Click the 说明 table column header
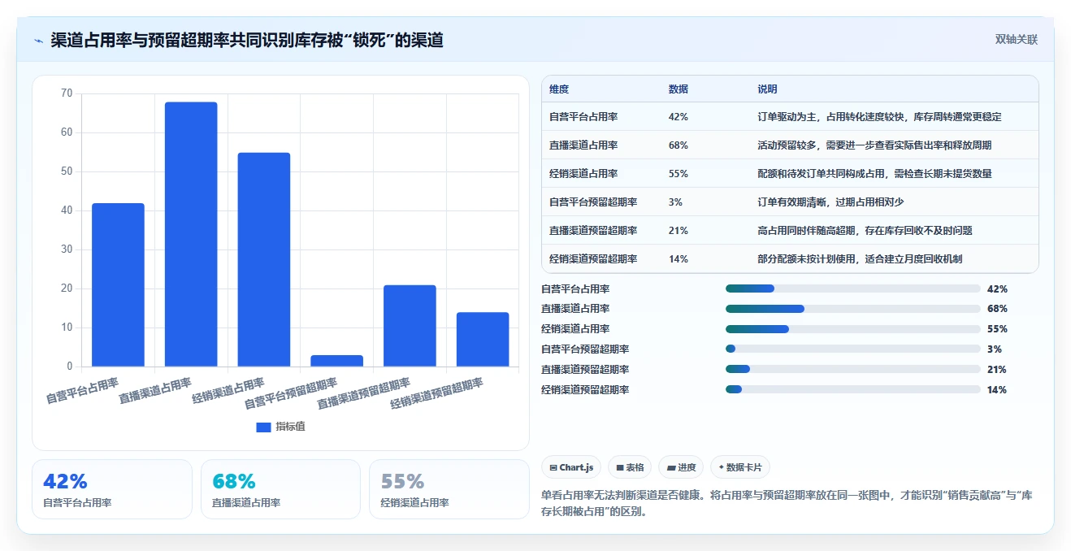The height and width of the screenshot is (551, 1071). tap(768, 89)
